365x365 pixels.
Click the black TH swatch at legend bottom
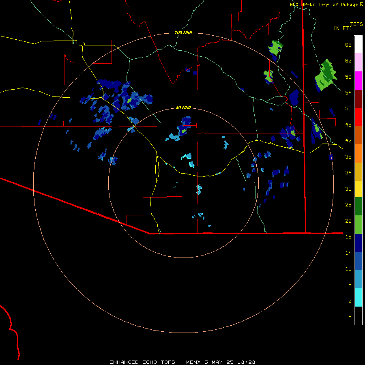pos(358,316)
